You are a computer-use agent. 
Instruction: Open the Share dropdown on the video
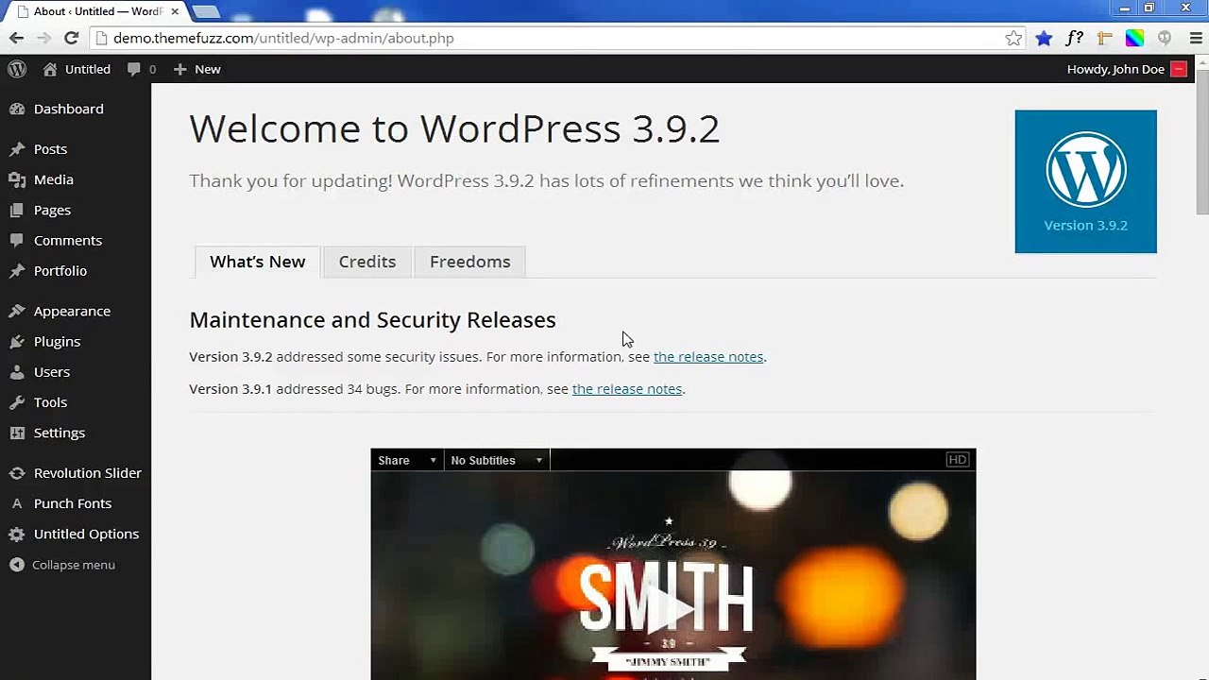[x=407, y=460]
